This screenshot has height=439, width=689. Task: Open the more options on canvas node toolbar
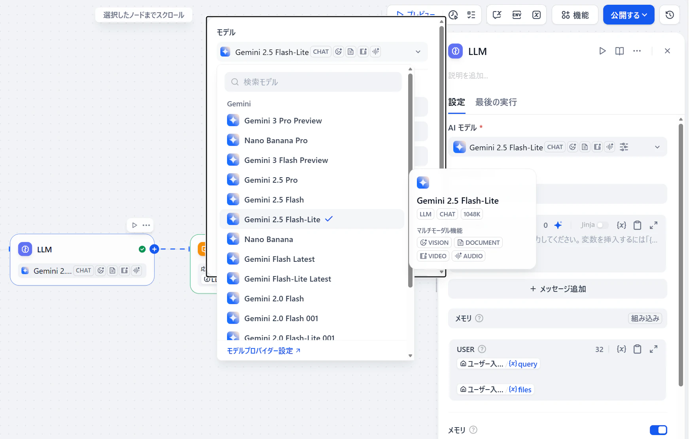(x=146, y=225)
